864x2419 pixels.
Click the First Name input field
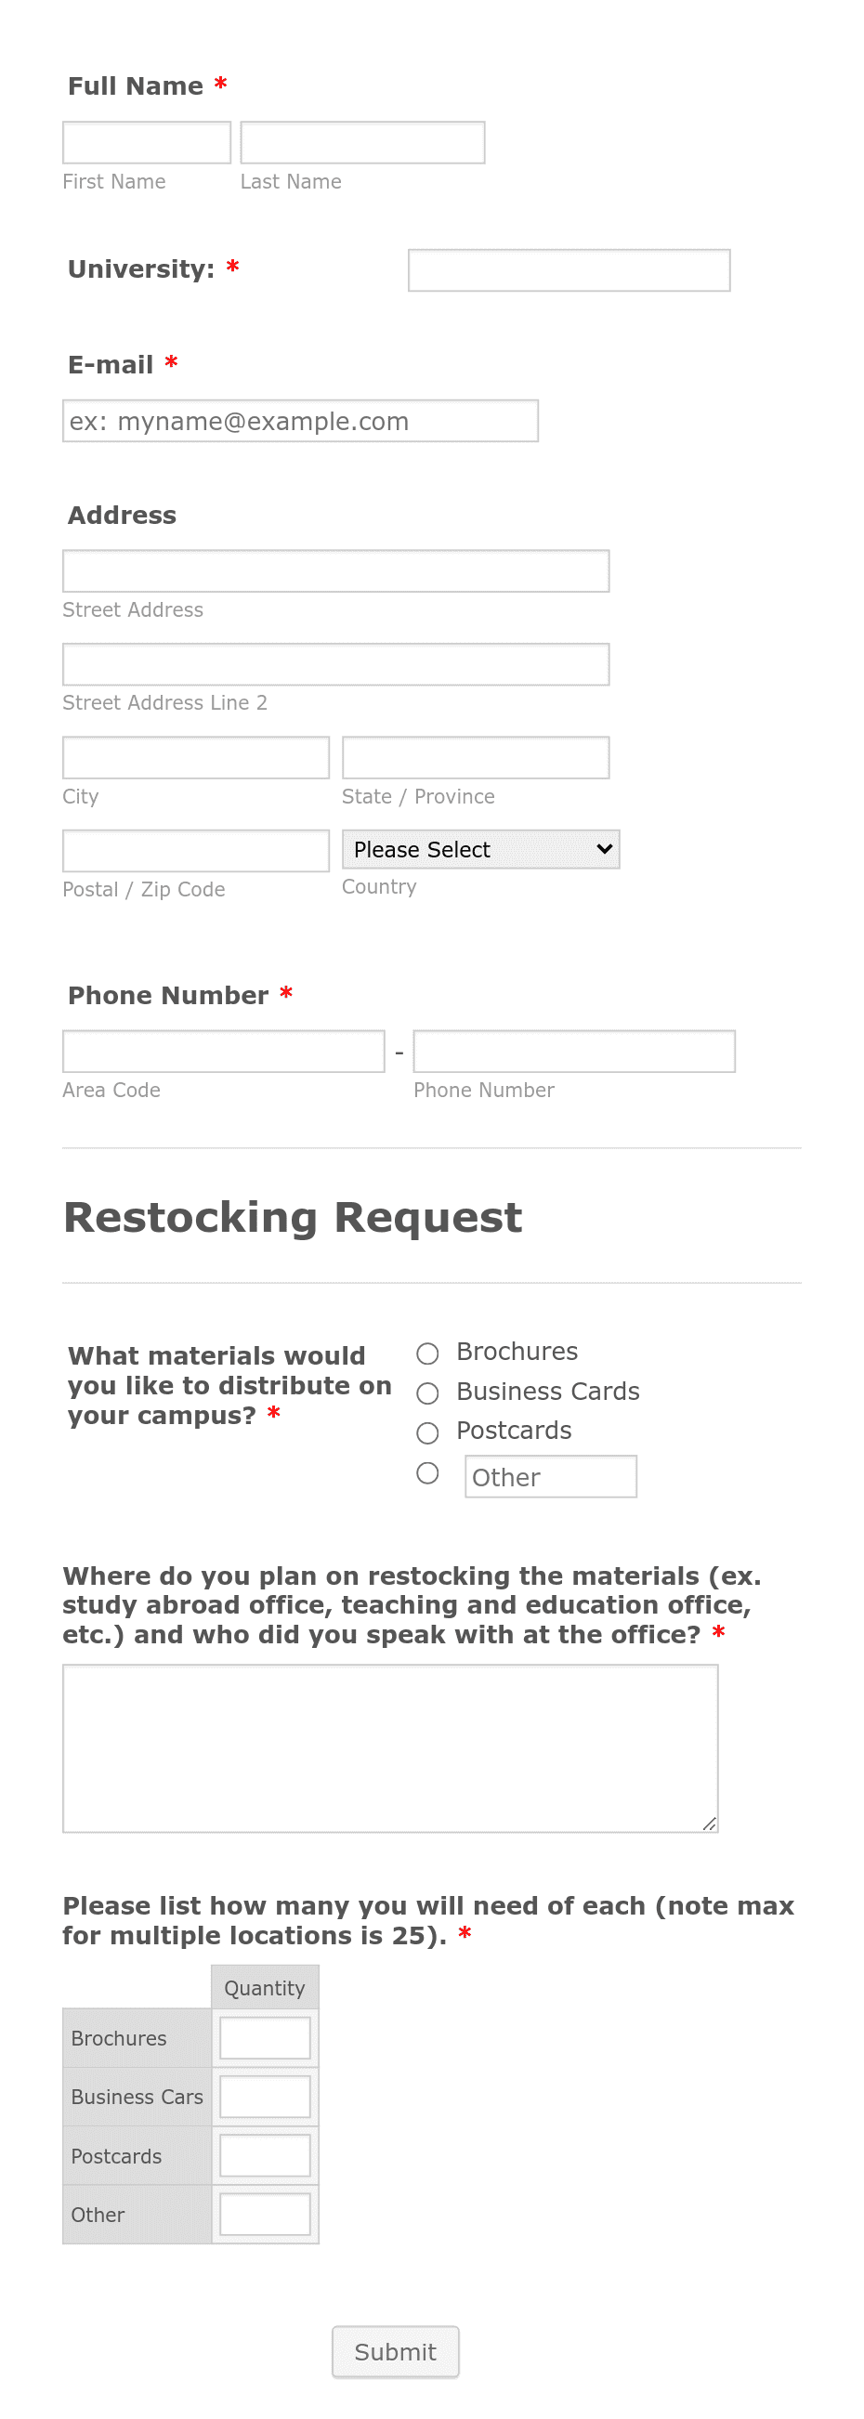tap(146, 142)
